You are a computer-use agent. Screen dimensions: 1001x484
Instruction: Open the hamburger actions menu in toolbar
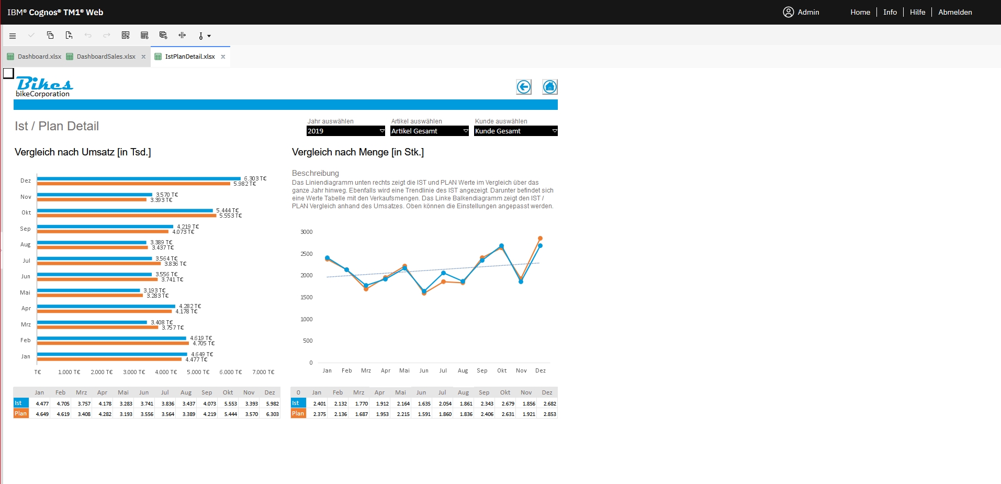tap(13, 36)
